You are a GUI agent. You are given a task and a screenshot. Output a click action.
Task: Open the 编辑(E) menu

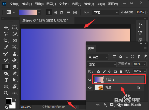tap(27, 4)
